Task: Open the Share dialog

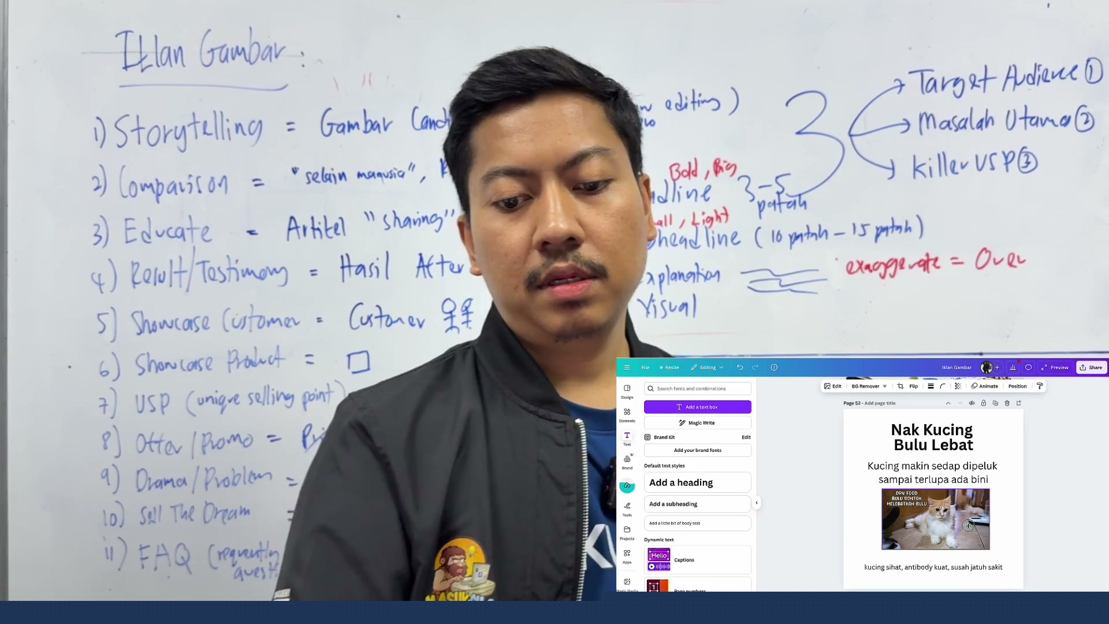Action: [1091, 367]
